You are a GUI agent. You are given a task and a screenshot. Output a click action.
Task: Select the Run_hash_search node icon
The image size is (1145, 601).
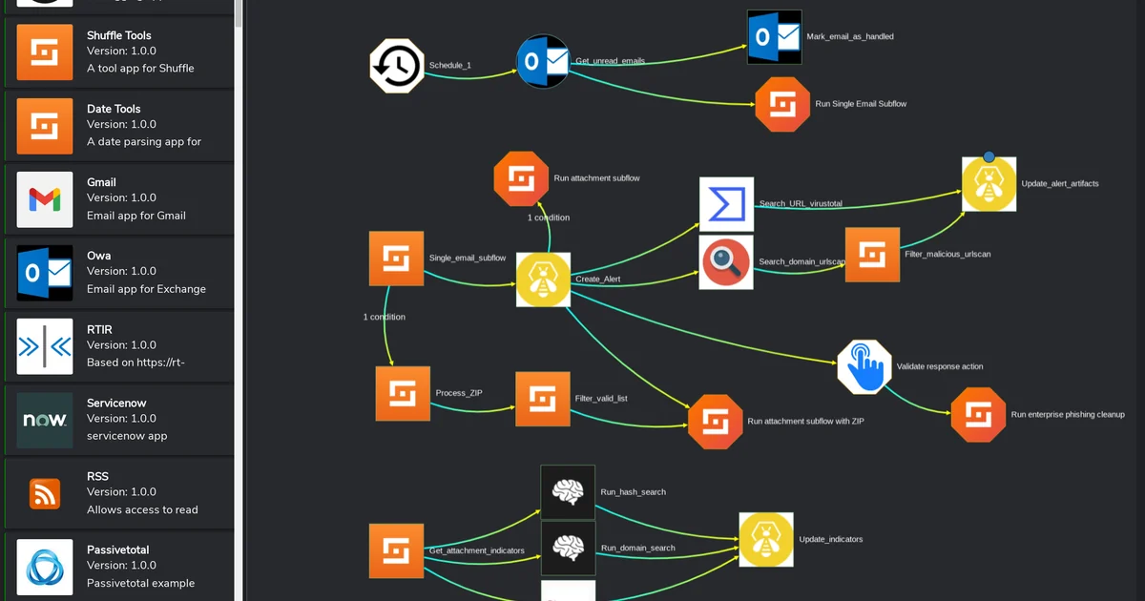coord(568,492)
